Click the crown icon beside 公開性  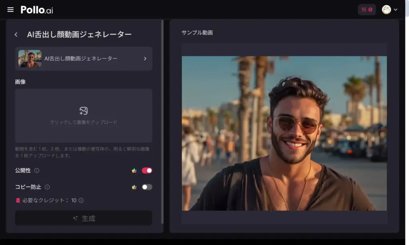pyautogui.click(x=134, y=170)
